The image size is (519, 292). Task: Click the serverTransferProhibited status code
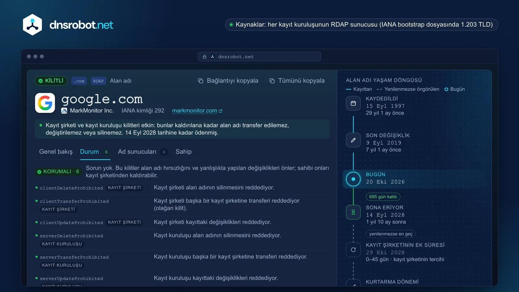point(74,257)
